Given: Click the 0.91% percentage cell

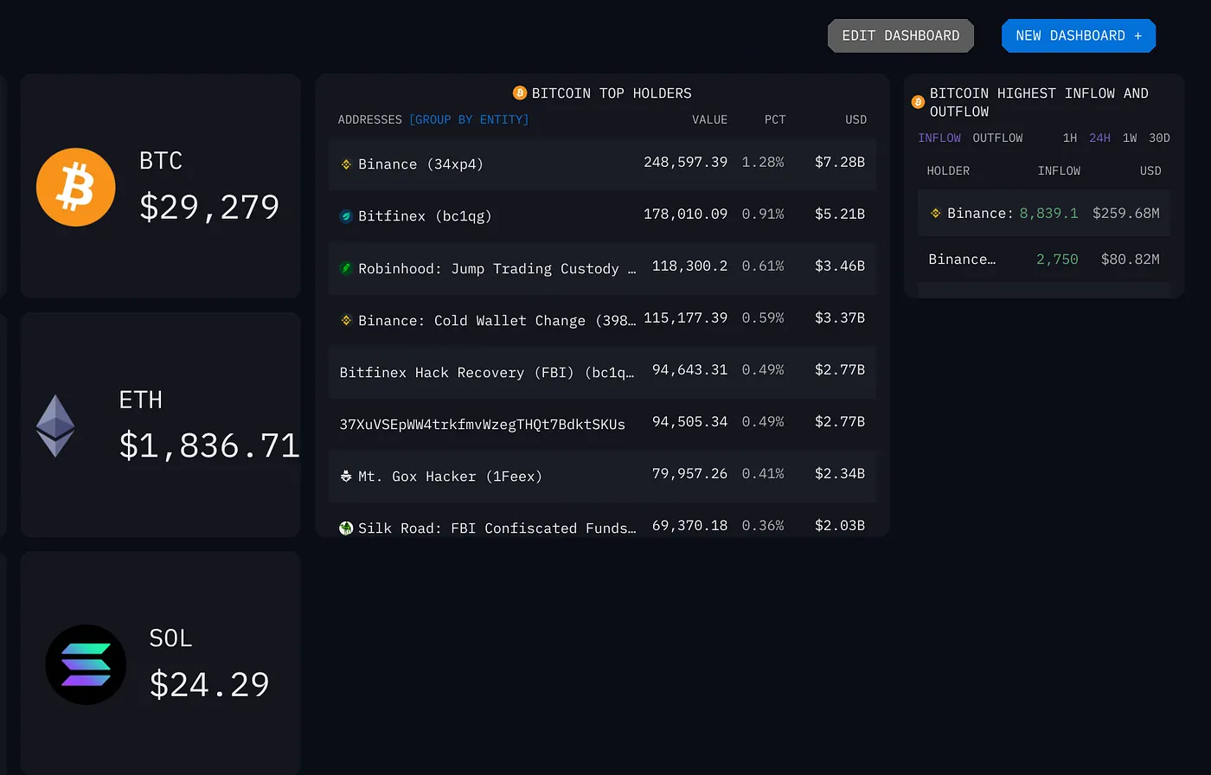Looking at the screenshot, I should [x=763, y=214].
